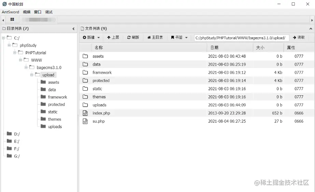
Task: Open the AntSword menu
Action: coord(11,12)
